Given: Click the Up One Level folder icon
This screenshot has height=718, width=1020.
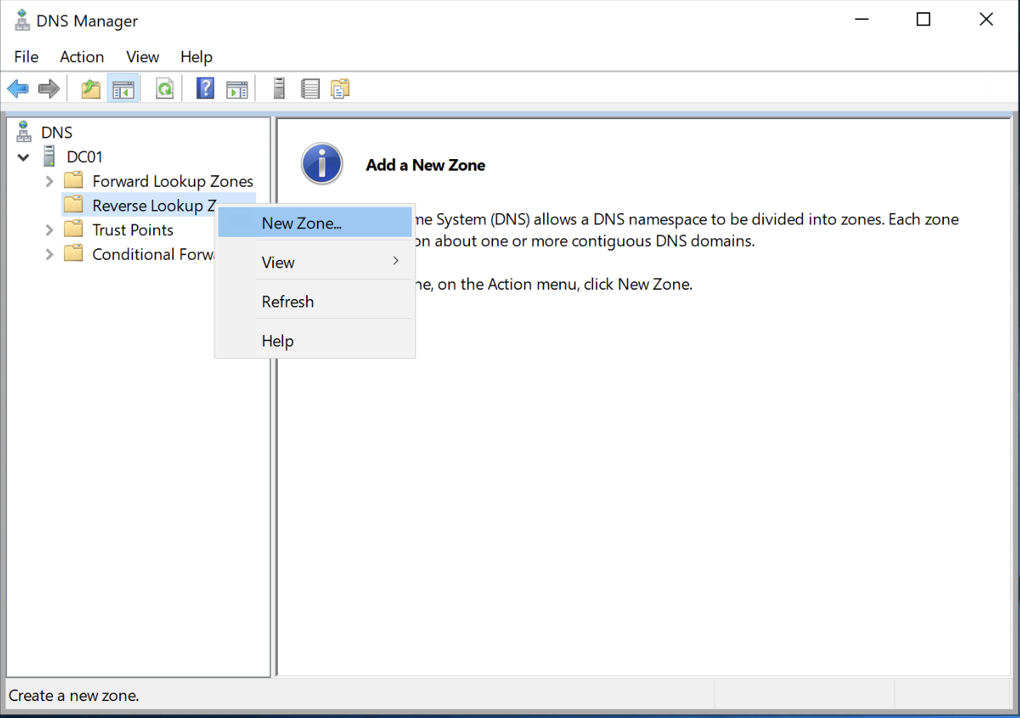Looking at the screenshot, I should (91, 89).
